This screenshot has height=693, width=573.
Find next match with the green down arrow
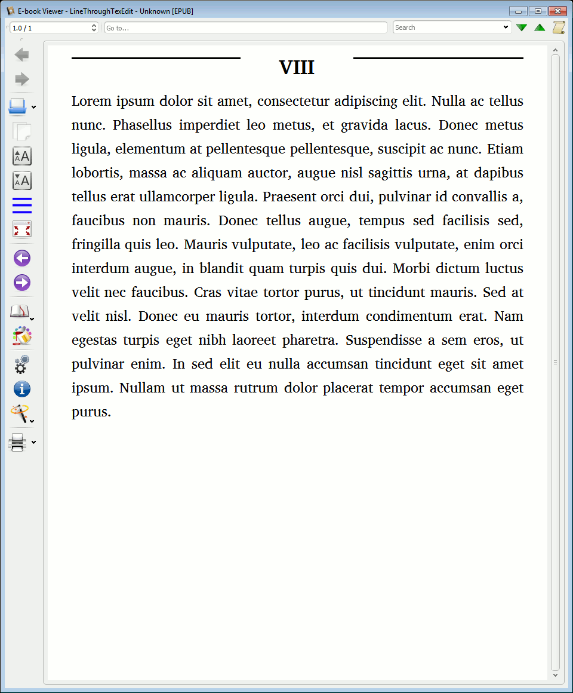tap(522, 27)
